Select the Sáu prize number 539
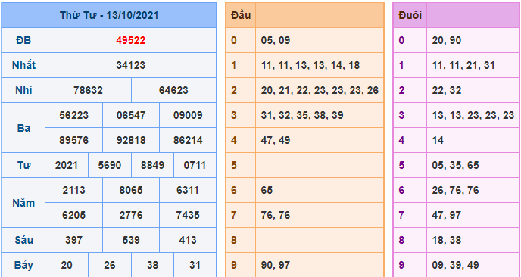The image size is (521, 277). tap(131, 240)
